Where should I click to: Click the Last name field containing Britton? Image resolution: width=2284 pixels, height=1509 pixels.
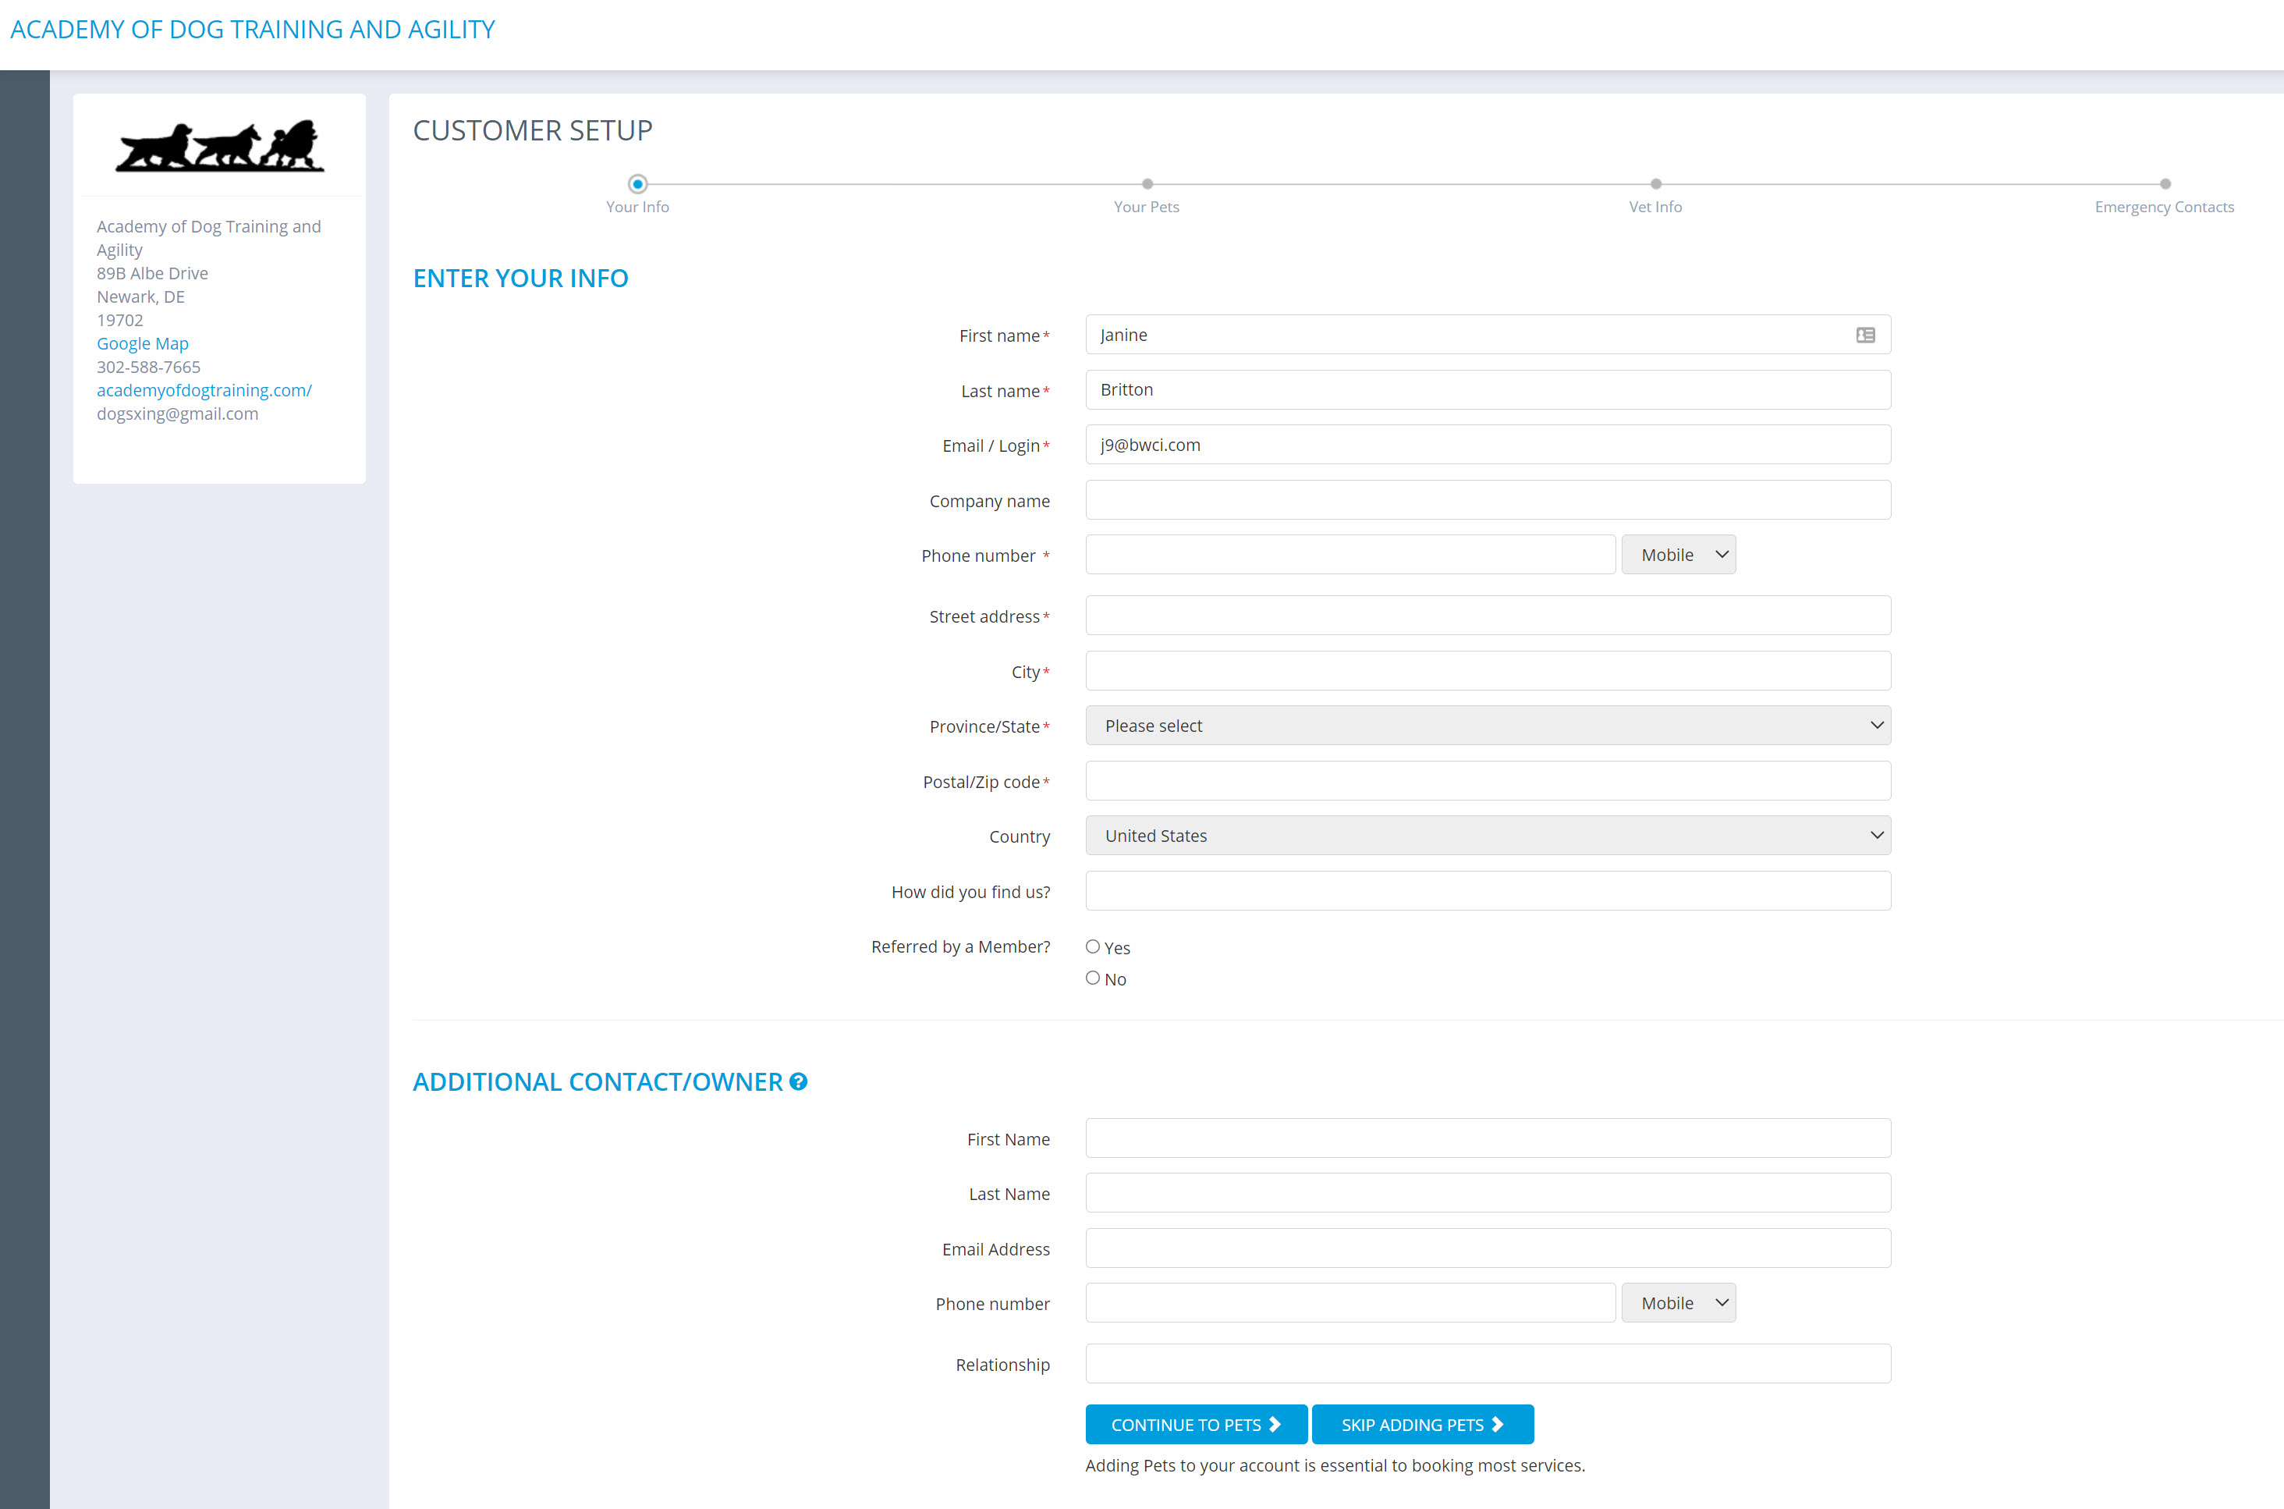click(1488, 390)
